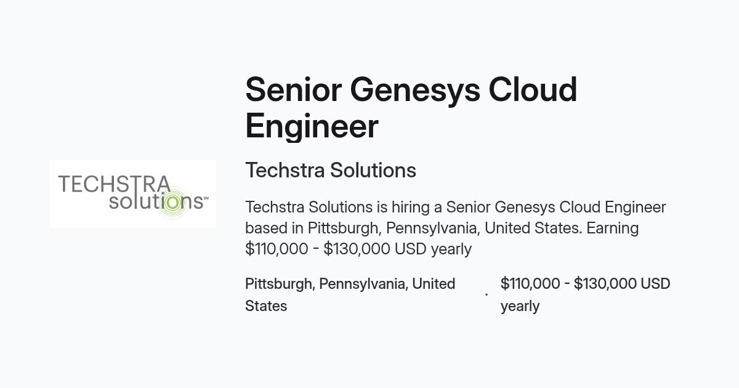Click the SM service mark in logo
The height and width of the screenshot is (388, 739).
pyautogui.click(x=206, y=199)
